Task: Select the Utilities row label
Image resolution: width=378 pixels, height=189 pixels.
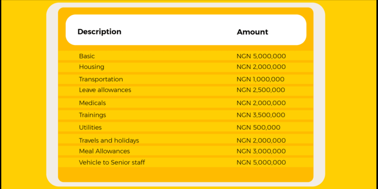Action: click(x=90, y=127)
